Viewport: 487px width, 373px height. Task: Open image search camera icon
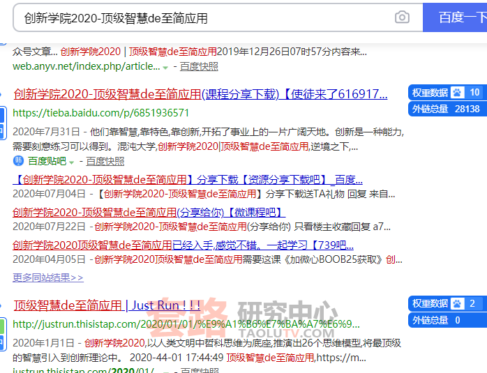click(x=402, y=17)
